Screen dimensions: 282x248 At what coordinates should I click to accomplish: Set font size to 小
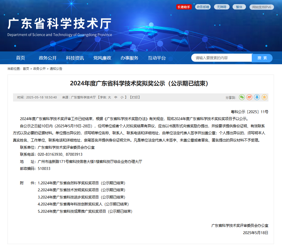[122, 97]
